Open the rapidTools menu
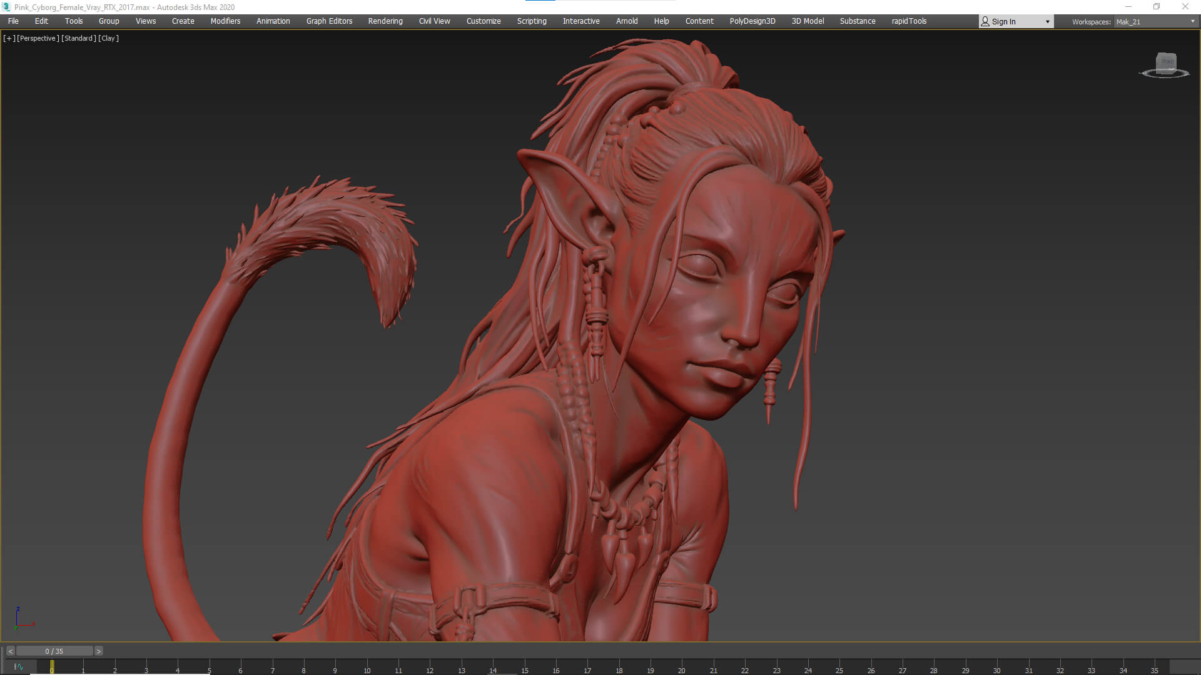Viewport: 1201px width, 675px height. pyautogui.click(x=909, y=21)
